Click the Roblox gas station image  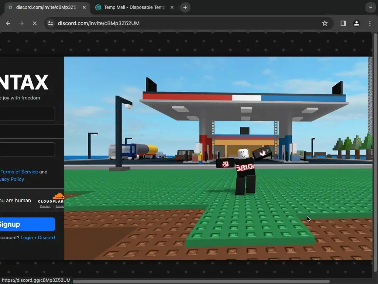click(218, 158)
